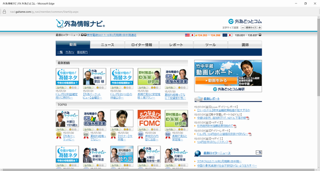Open the Reuters ticker headline link
The image size is (320, 171).
[112, 35]
